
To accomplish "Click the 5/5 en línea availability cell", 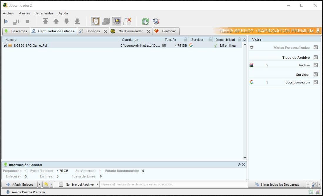I will coord(227,46).
